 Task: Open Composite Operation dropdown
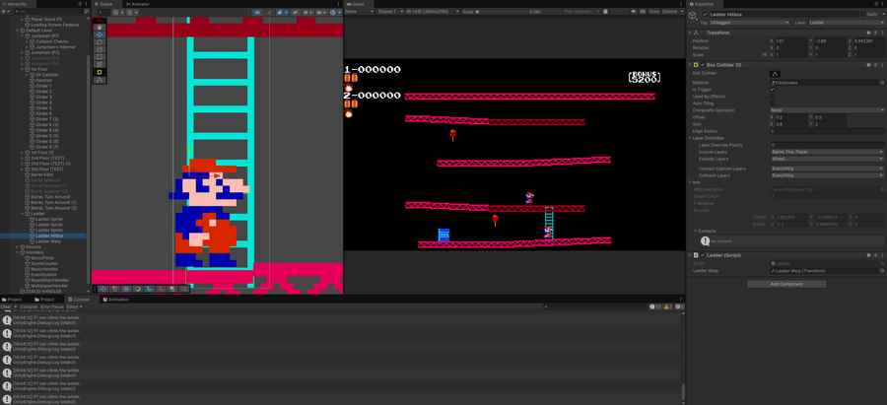[827, 110]
